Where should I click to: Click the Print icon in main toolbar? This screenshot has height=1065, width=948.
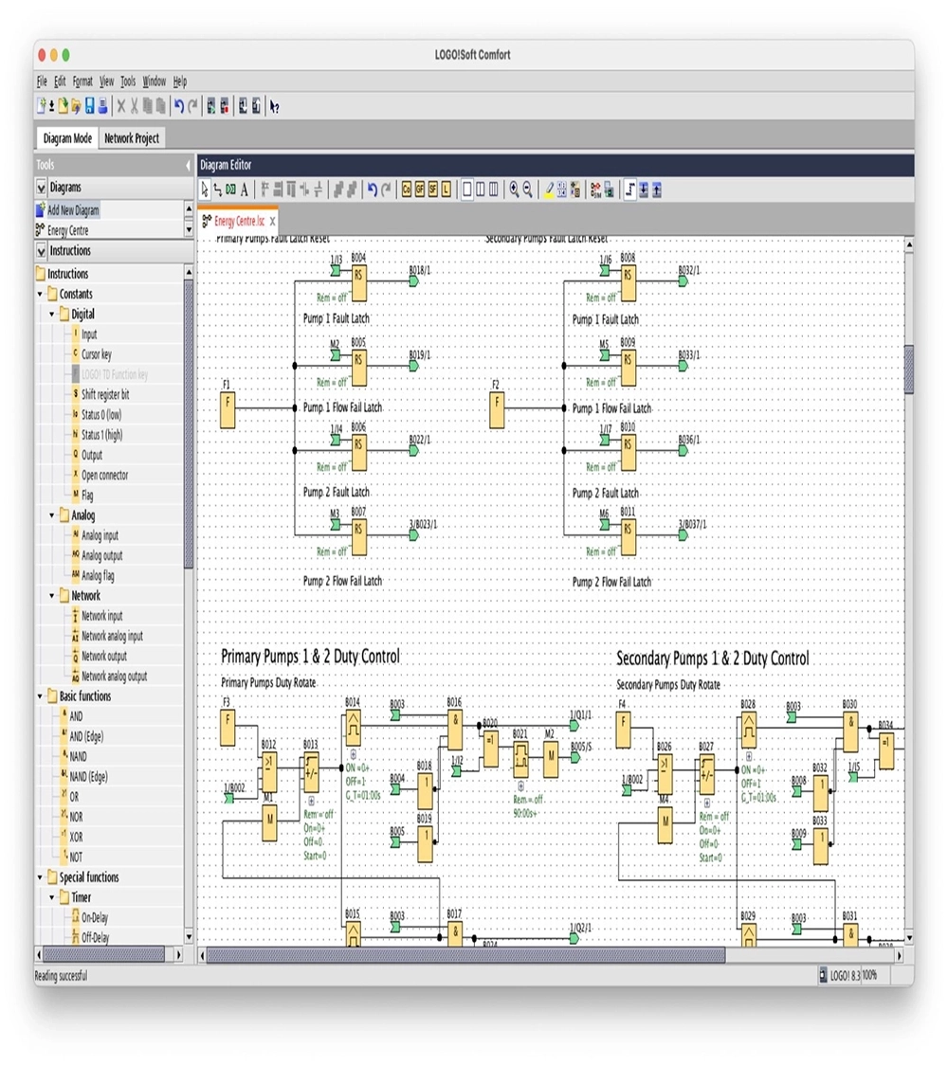(x=102, y=106)
